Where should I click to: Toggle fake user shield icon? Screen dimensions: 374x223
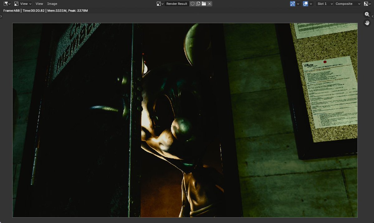192,4
